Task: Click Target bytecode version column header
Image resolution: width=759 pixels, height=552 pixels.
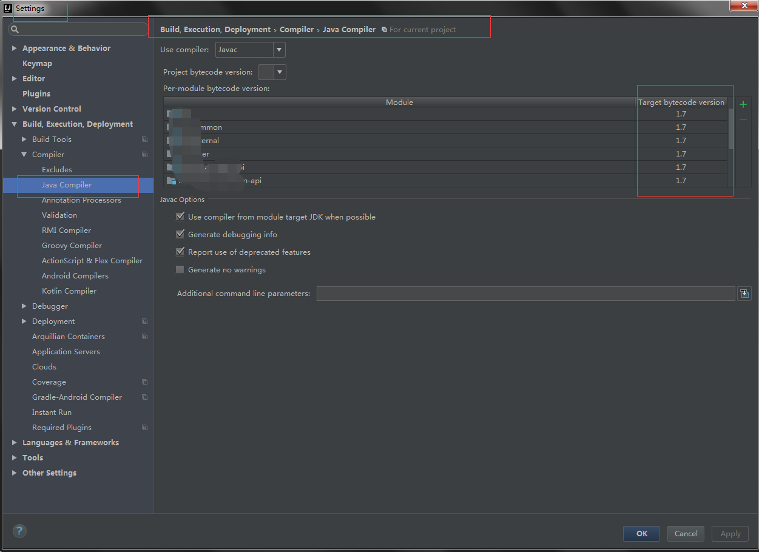Action: (x=681, y=103)
